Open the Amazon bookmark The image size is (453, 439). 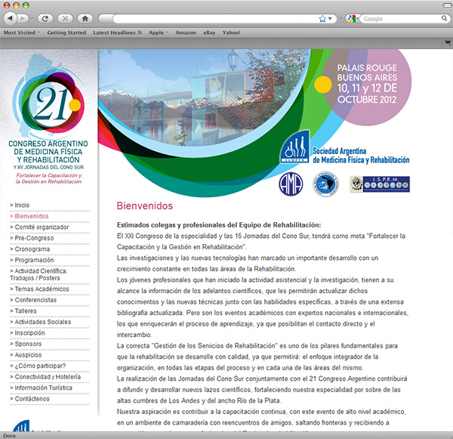[185, 32]
